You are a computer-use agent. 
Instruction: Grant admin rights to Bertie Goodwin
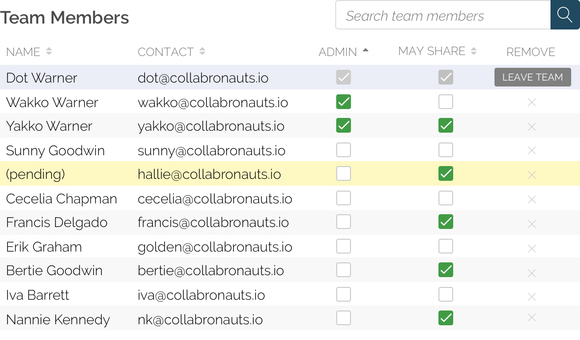click(343, 270)
